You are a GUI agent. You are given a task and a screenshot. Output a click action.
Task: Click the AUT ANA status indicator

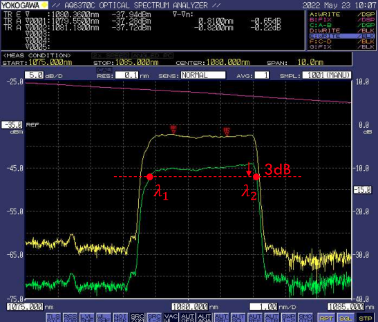coord(205,317)
